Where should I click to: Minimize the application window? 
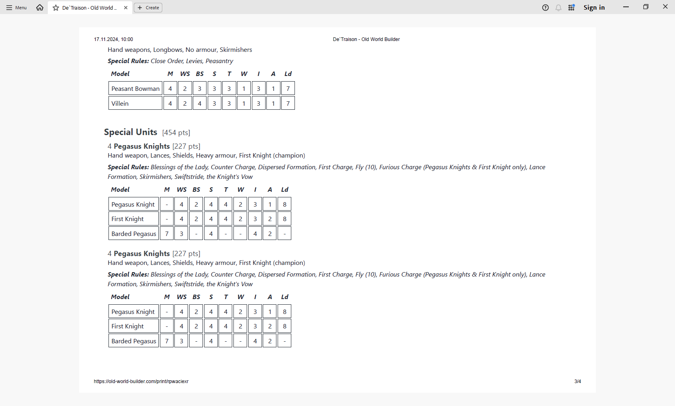(x=626, y=7)
